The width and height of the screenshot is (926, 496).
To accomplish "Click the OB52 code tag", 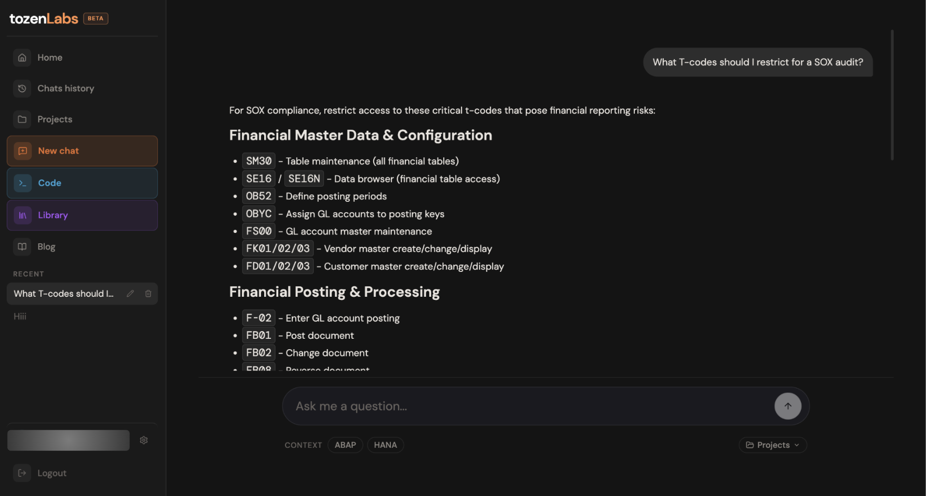I will (x=258, y=196).
